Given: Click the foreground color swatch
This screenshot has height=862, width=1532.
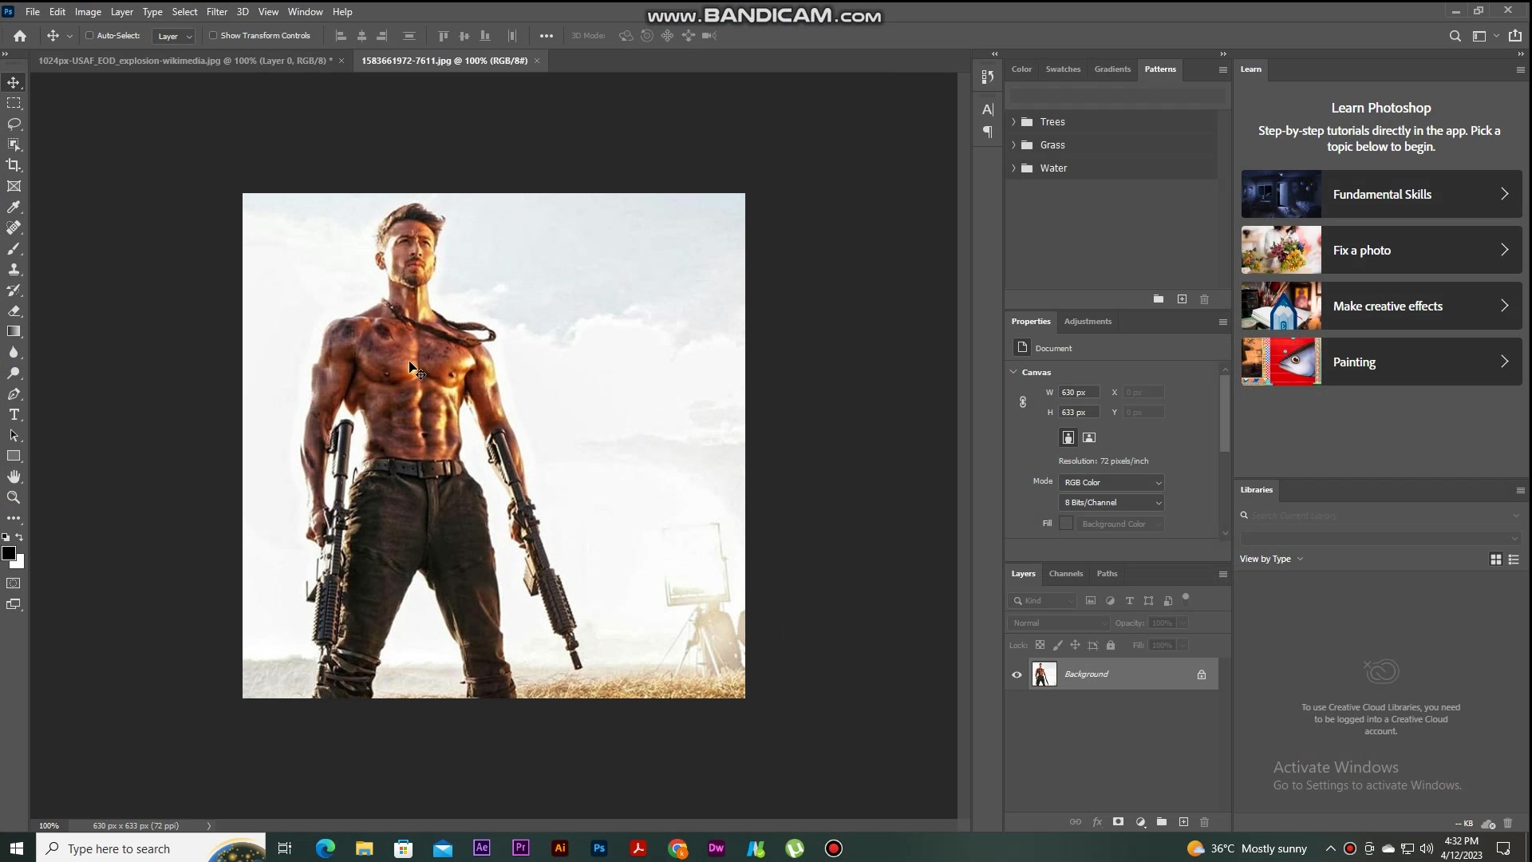Looking at the screenshot, I should (x=9, y=553).
